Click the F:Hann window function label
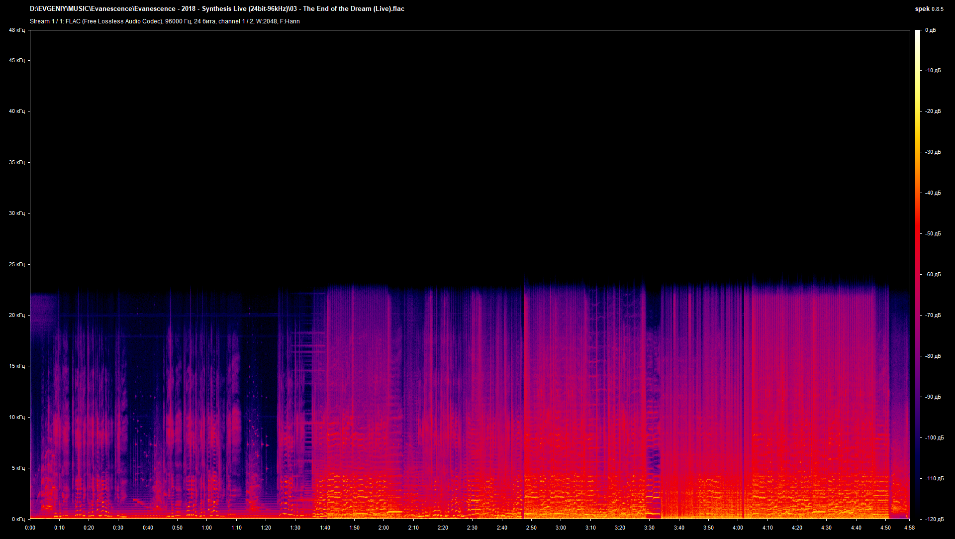Image resolution: width=955 pixels, height=539 pixels. coord(290,21)
